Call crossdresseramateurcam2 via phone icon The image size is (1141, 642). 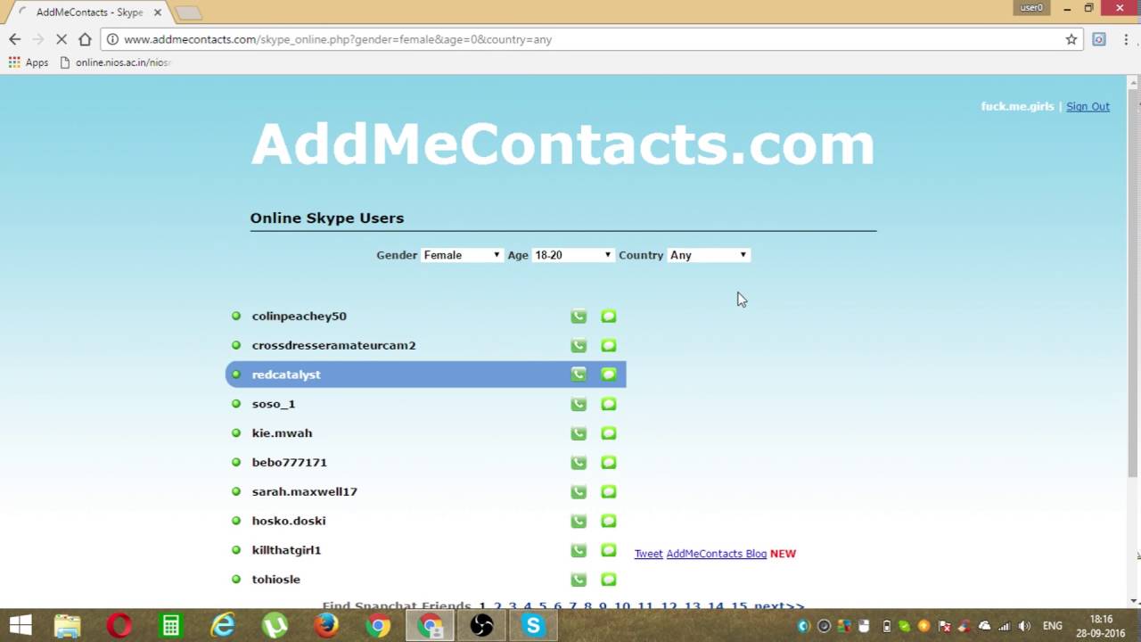pos(579,346)
